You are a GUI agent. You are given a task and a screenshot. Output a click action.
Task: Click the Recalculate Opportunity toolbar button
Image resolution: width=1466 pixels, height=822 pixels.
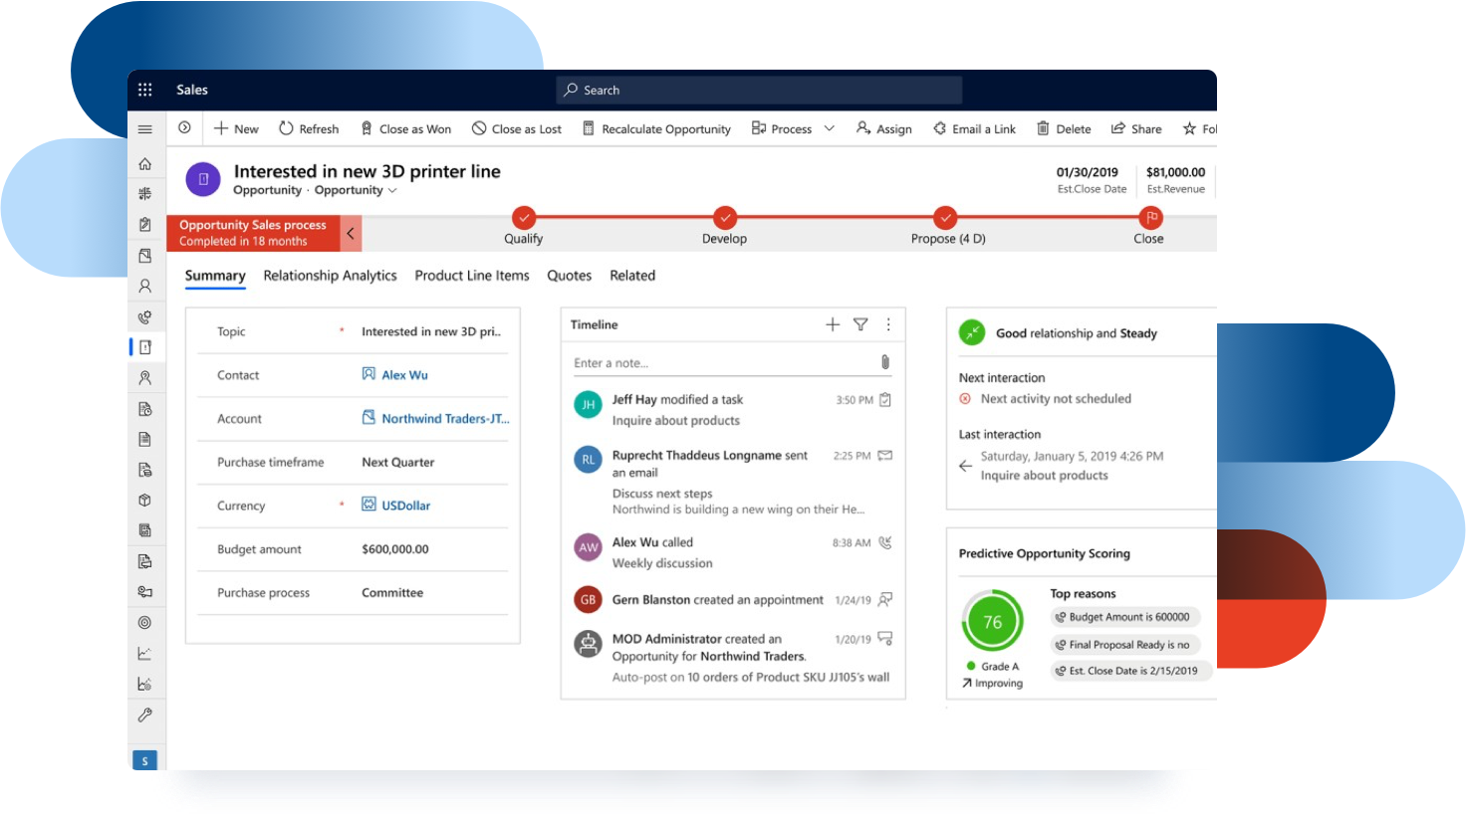click(656, 129)
